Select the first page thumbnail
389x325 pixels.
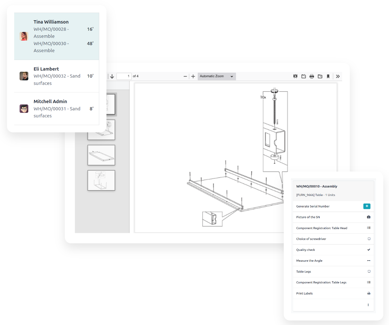point(110,104)
